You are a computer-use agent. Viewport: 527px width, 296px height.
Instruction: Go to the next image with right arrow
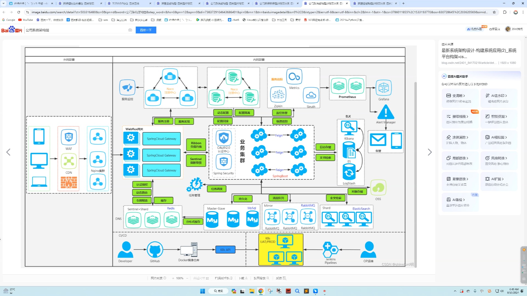click(x=430, y=152)
